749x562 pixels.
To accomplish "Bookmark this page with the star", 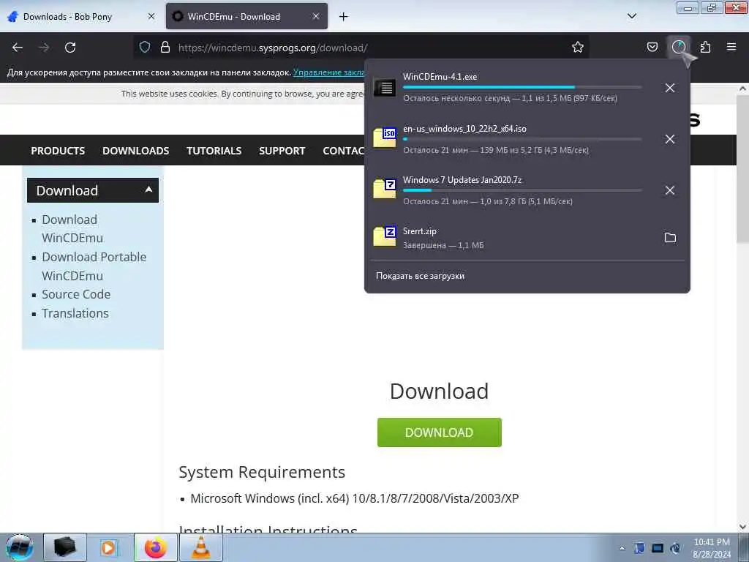I will pos(578,47).
